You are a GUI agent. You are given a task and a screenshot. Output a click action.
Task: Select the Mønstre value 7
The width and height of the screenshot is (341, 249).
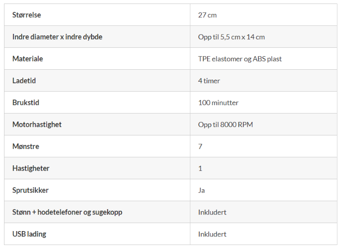[x=200, y=146]
